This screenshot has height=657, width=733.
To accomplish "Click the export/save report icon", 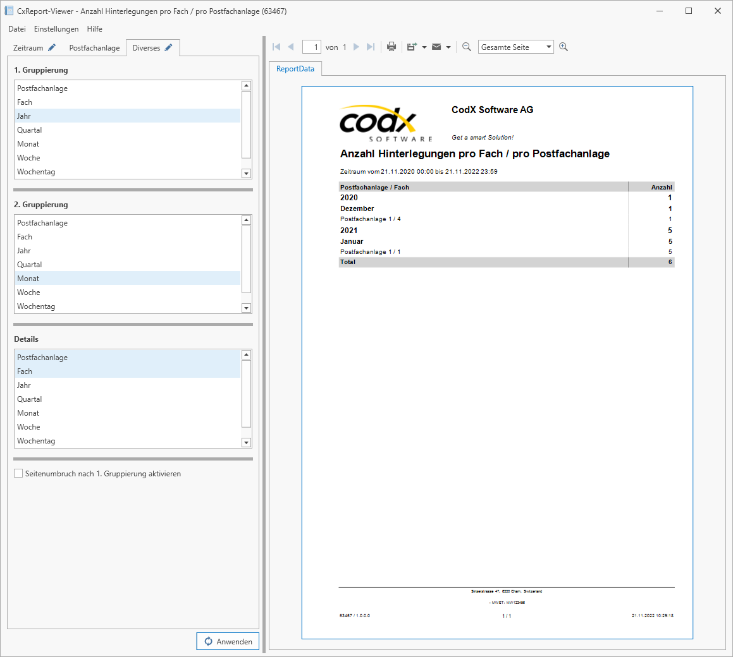I will pos(412,47).
